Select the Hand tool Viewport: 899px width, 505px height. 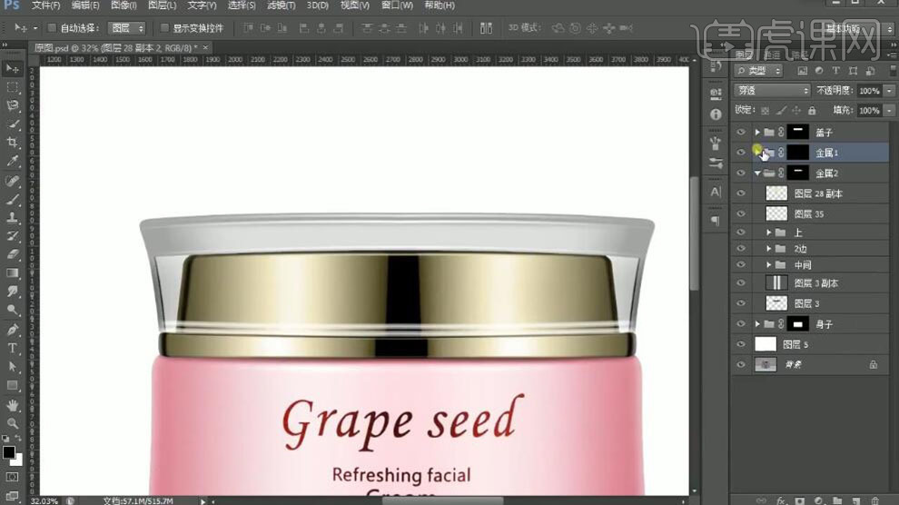(12, 405)
